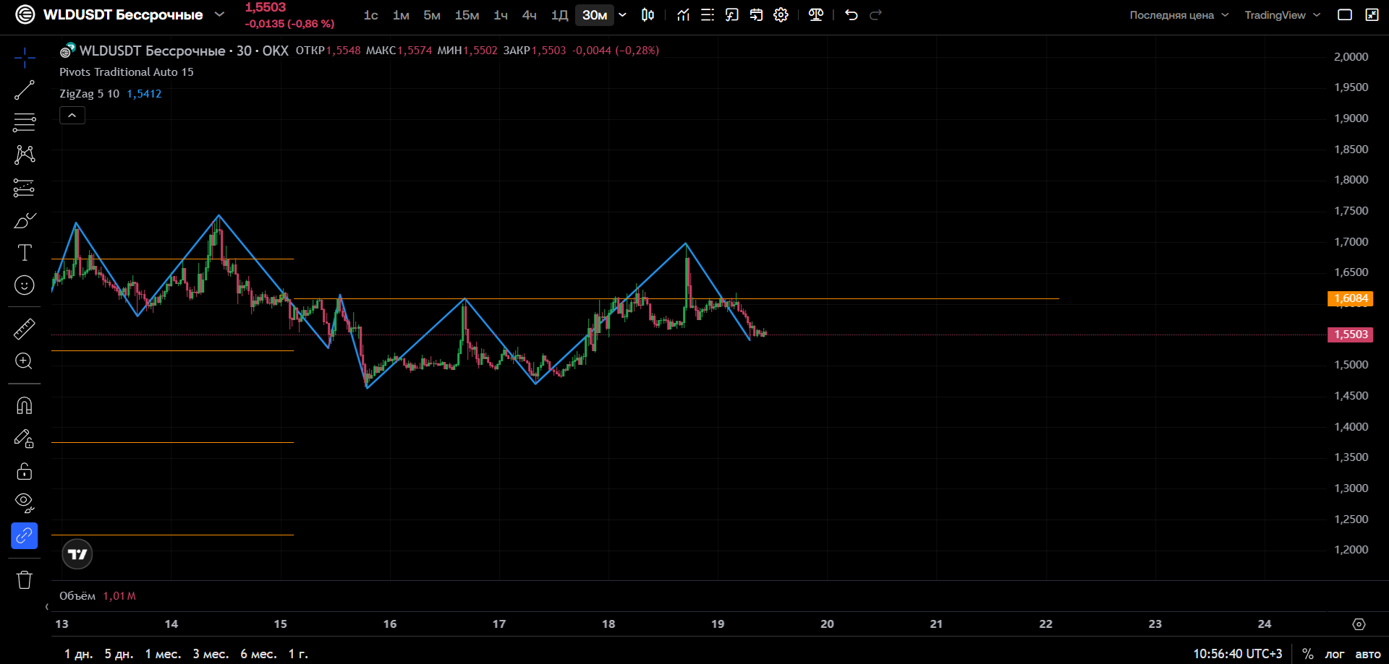Select the text annotation tool
The width and height of the screenshot is (1389, 664).
coord(24,252)
